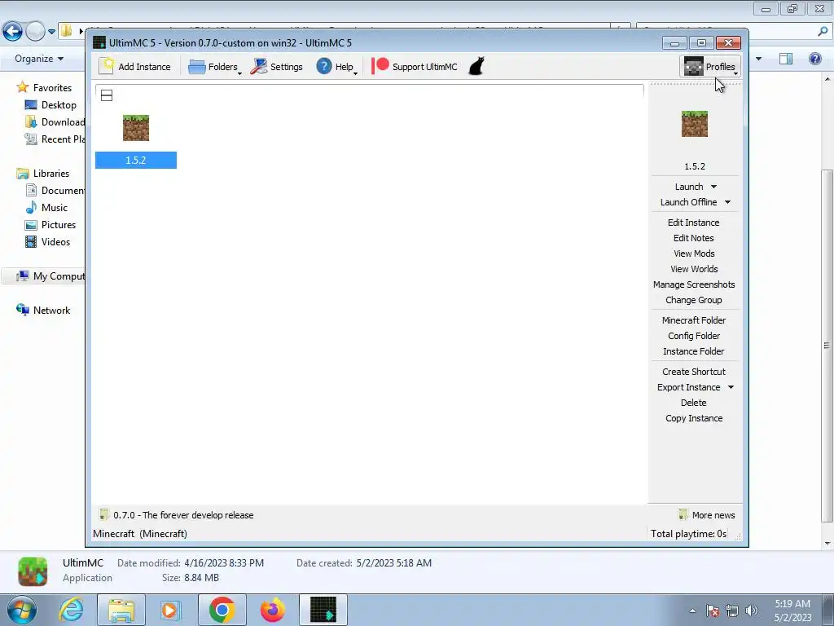Open the Minecraft Folder
Screen dimensions: 834x626
694,320
